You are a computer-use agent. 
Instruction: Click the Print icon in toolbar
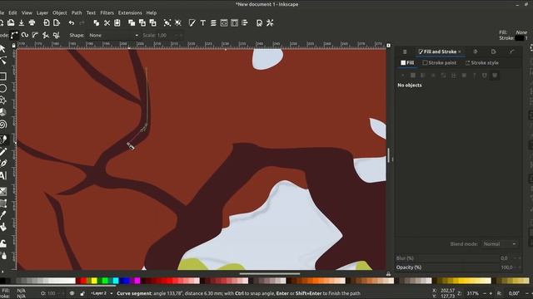tap(32, 22)
